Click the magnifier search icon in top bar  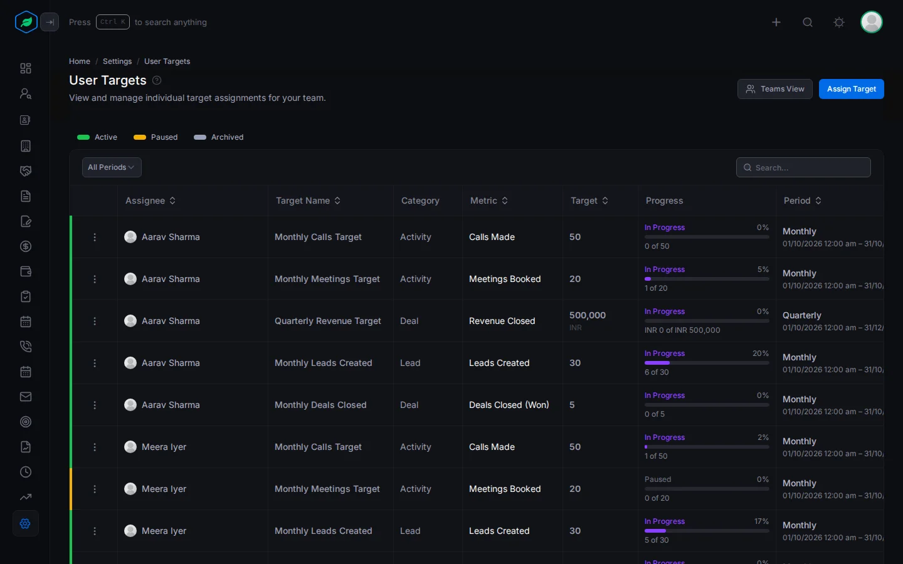[x=808, y=23]
